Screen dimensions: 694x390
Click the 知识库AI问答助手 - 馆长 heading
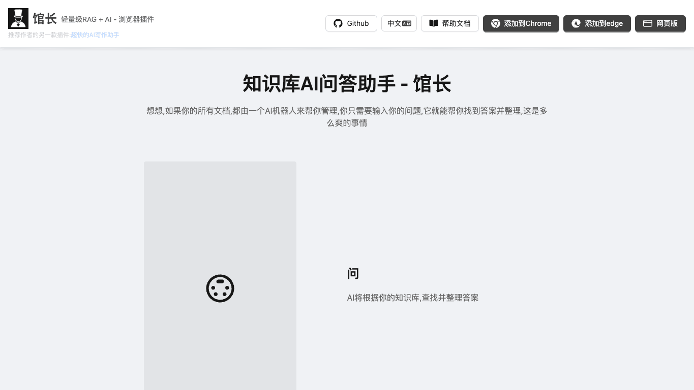(347, 83)
